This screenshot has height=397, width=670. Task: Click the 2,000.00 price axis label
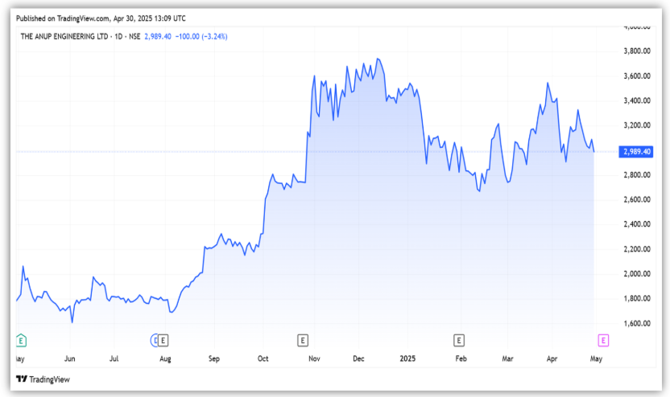pyautogui.click(x=636, y=274)
